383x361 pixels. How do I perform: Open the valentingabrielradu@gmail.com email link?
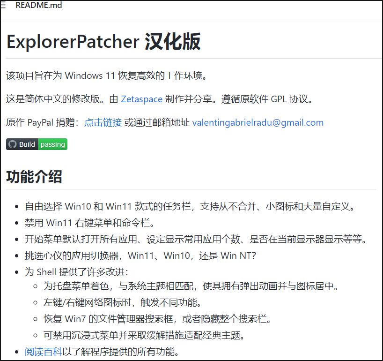(258, 122)
